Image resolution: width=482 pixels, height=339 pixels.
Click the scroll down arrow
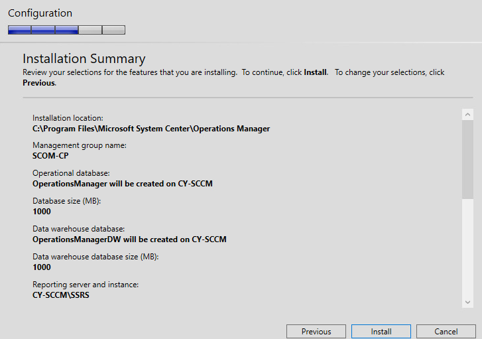coord(467,302)
